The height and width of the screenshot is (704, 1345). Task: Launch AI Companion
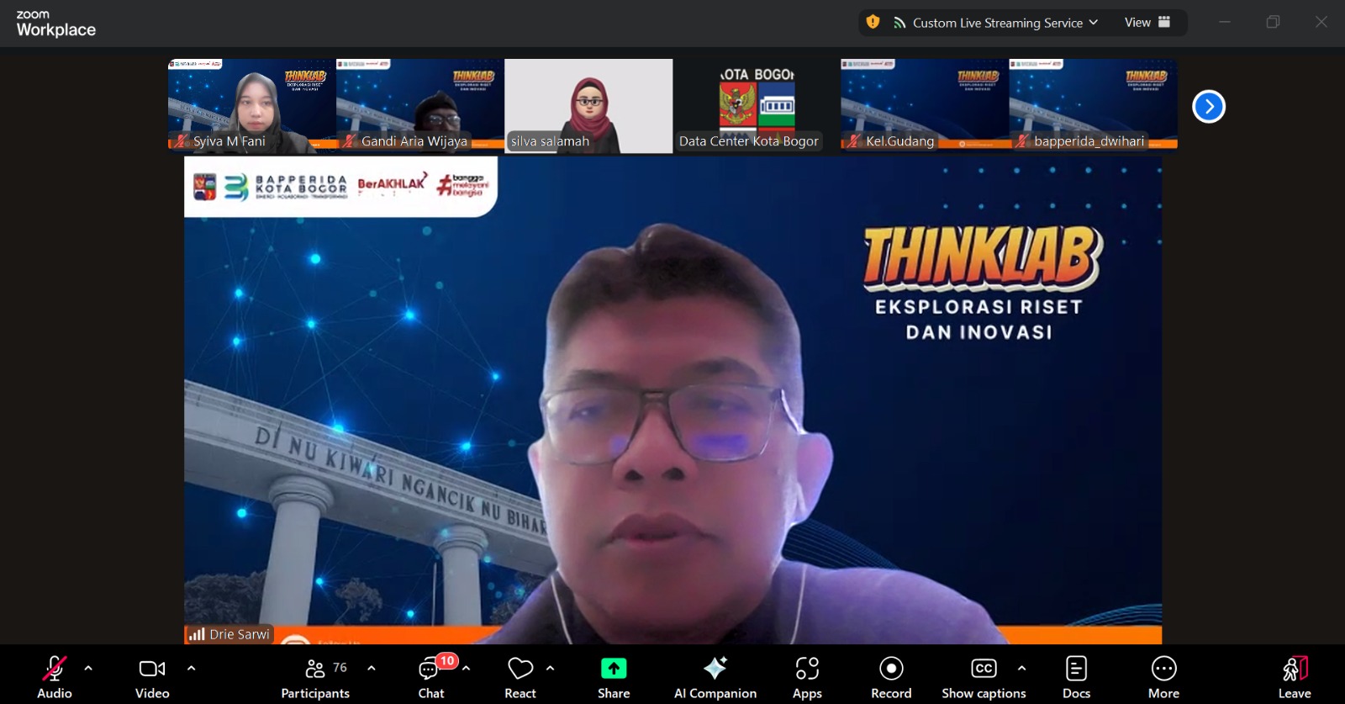(715, 670)
